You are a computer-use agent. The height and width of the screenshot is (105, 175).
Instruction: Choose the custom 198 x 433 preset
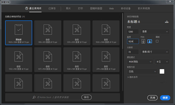point(48,33)
